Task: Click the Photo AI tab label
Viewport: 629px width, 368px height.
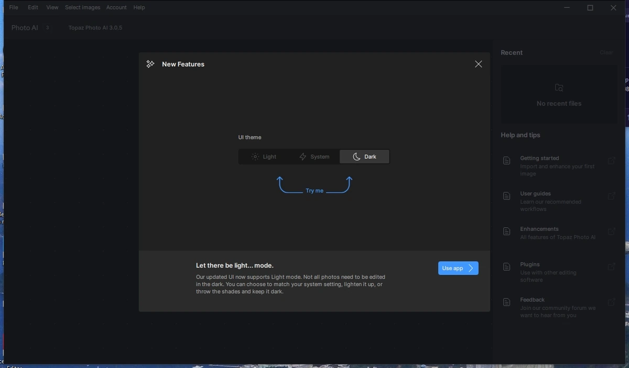Action: tap(25, 28)
